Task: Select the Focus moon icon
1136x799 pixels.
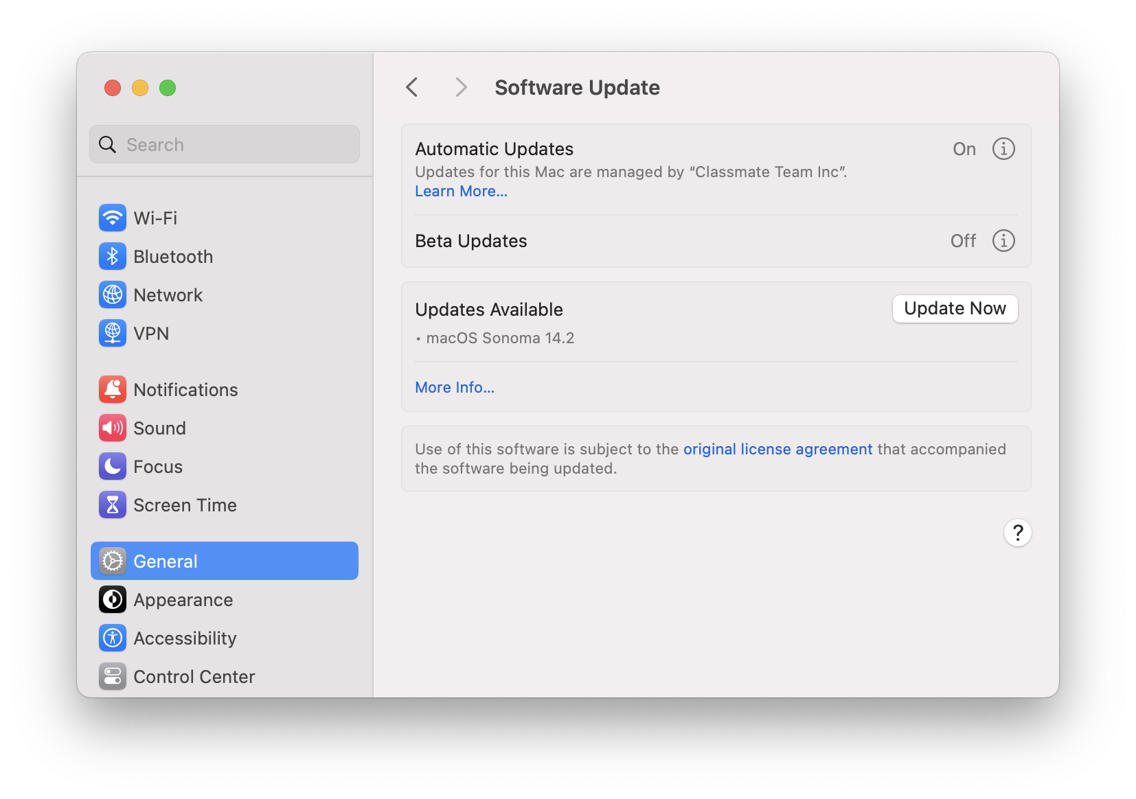Action: coord(113,466)
